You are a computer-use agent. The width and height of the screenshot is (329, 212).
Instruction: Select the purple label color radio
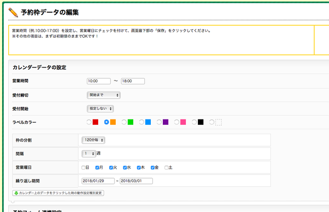point(159,122)
